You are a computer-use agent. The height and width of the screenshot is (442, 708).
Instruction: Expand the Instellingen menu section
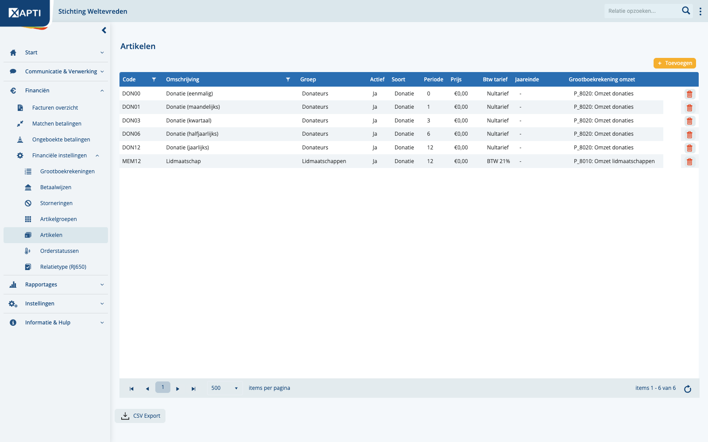coord(56,304)
